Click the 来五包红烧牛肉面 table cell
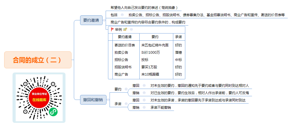The height and width of the screenshot is (127, 292). tap(155, 45)
